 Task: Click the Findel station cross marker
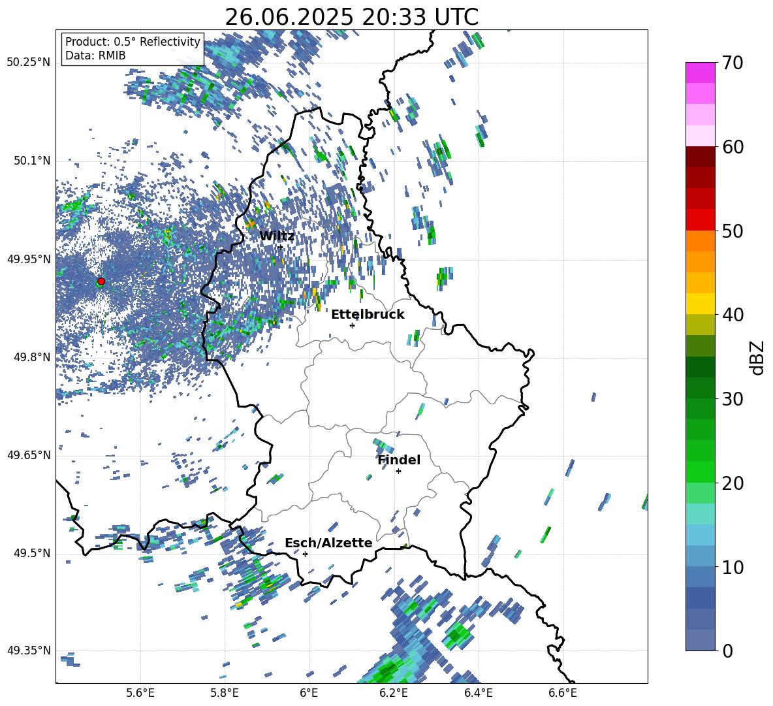(x=398, y=472)
